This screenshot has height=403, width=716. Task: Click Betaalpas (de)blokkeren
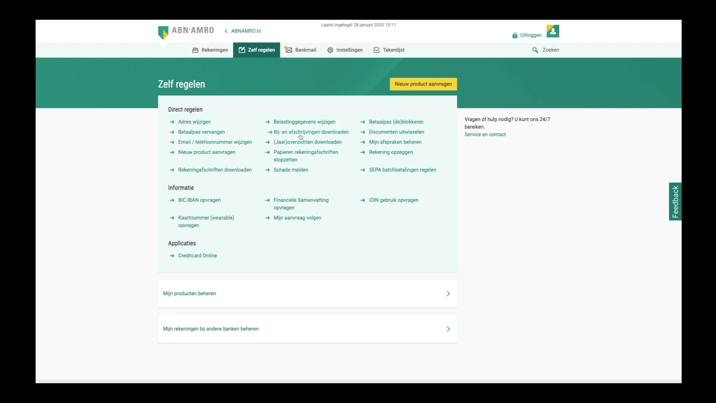(396, 122)
